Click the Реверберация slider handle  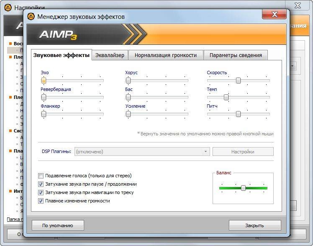click(44, 97)
